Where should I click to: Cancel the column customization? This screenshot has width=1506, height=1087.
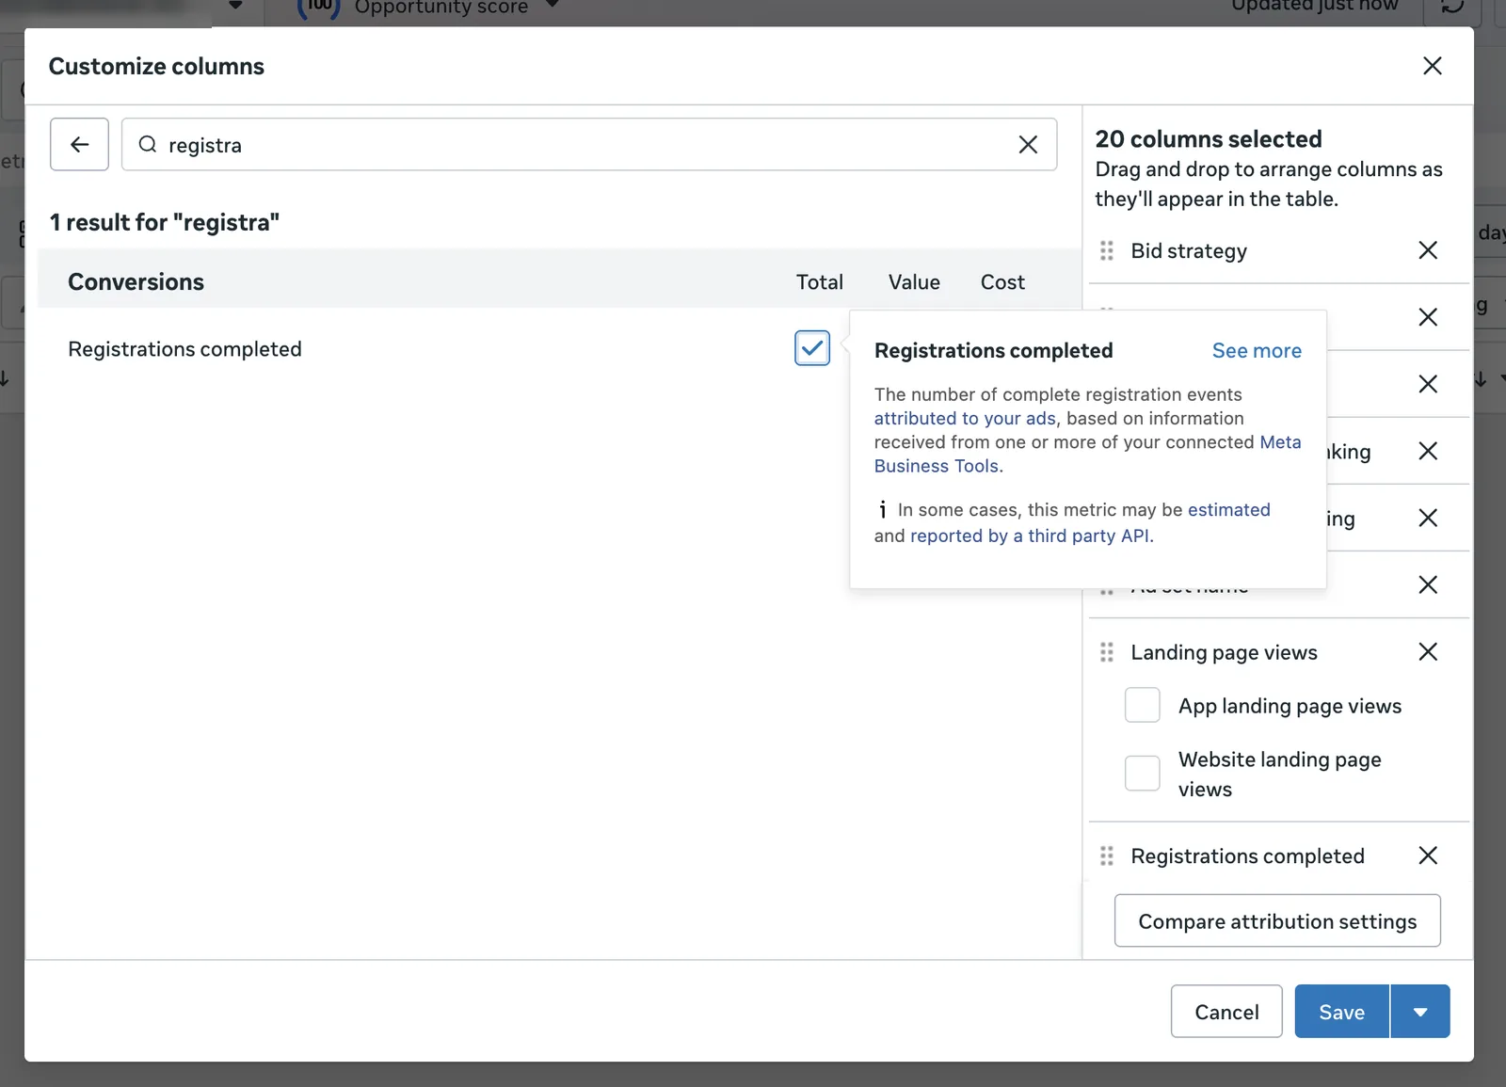pos(1226,1012)
